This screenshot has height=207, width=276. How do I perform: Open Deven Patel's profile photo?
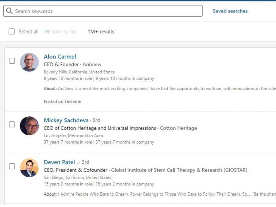coord(29,168)
